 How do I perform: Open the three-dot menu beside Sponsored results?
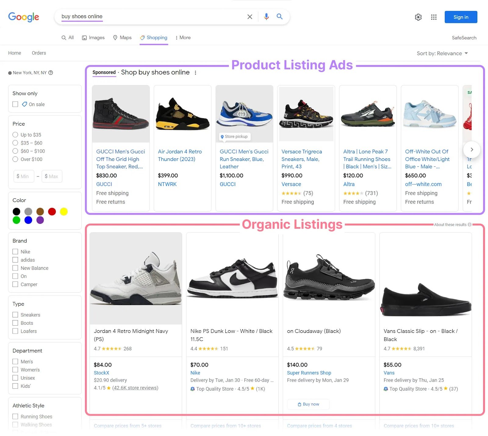(x=196, y=73)
